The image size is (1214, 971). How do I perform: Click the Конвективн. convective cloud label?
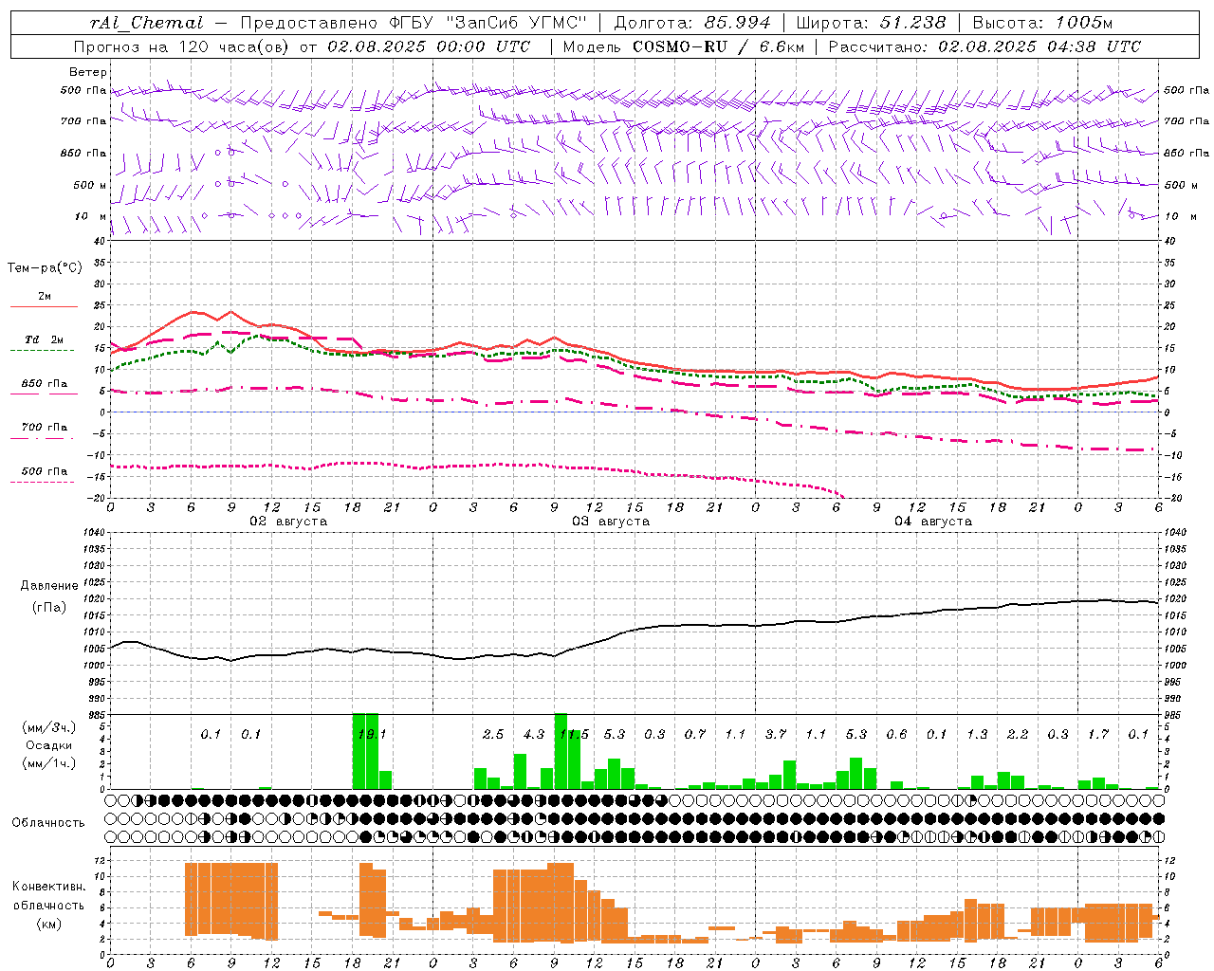[x=49, y=887]
